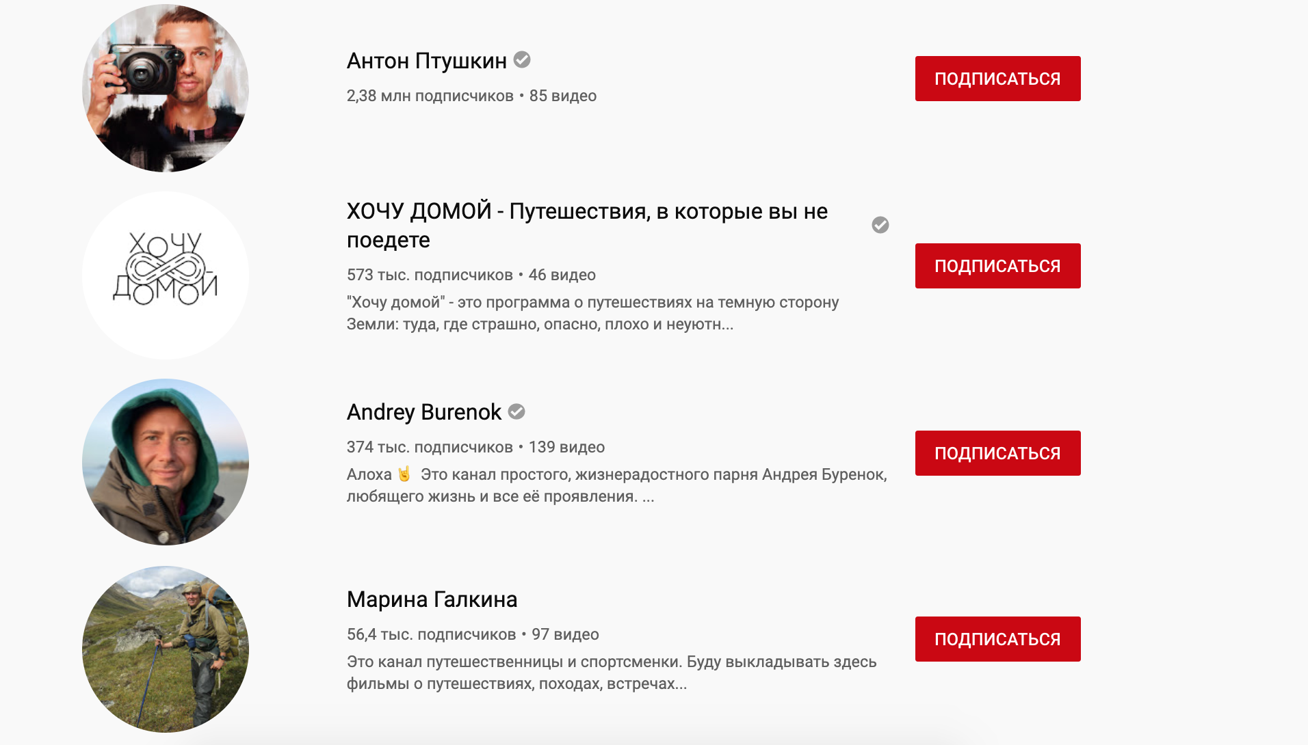Click the verified badge beside Антон Птушкин
This screenshot has height=745, width=1308.
coord(522,60)
